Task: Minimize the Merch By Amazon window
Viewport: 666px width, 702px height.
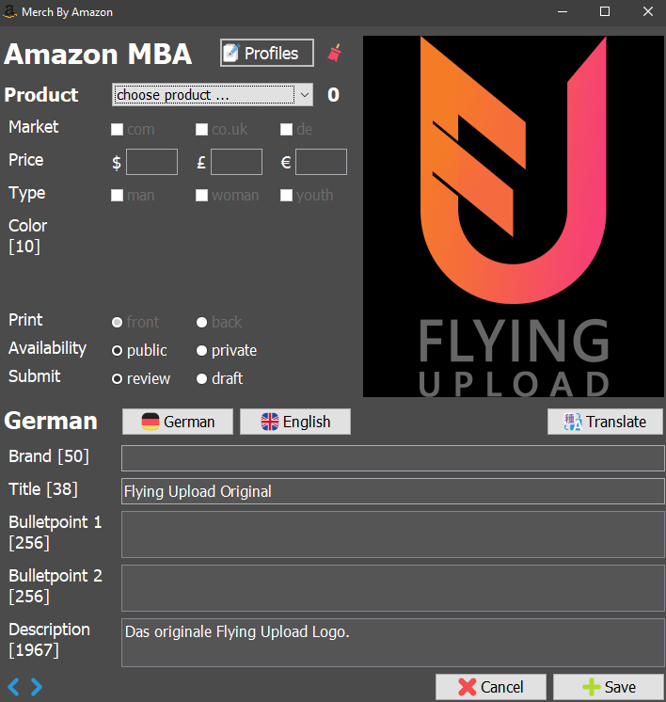Action: pyautogui.click(x=563, y=11)
